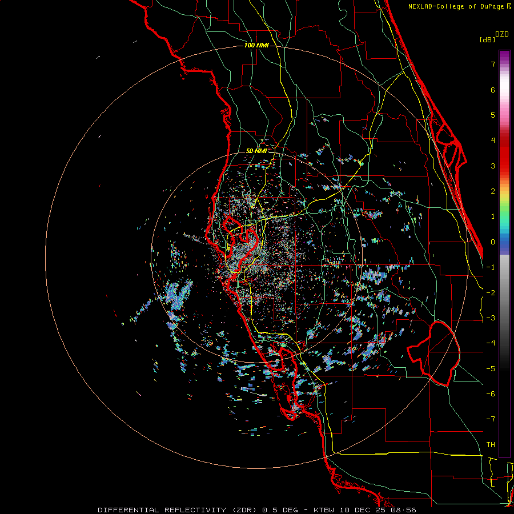Pick the 4 value on the scale

coord(493,140)
